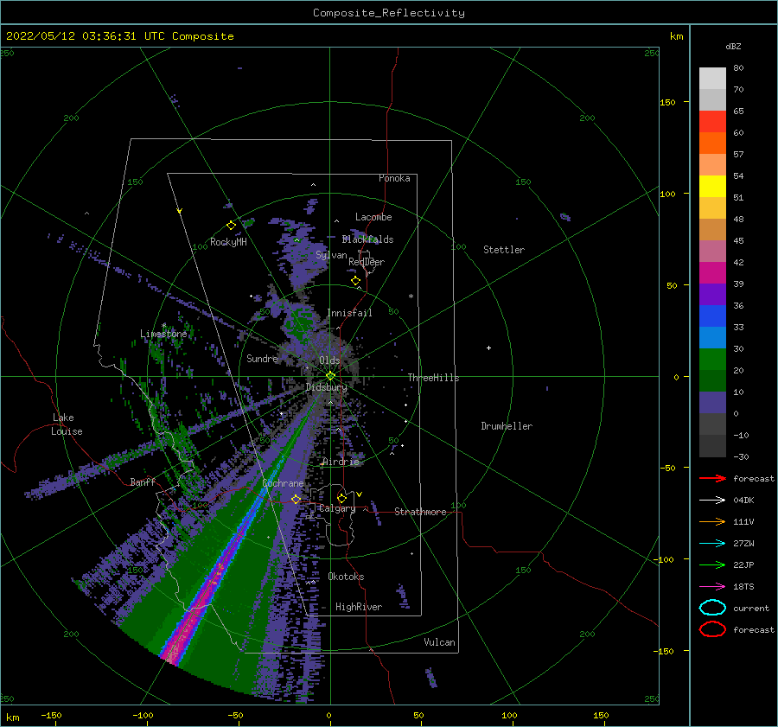The image size is (778, 727).
Task: Select the purple swatch between 39 and 36
Action: pyautogui.click(x=712, y=294)
